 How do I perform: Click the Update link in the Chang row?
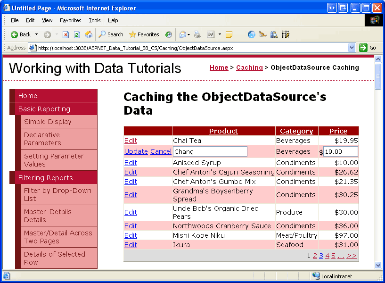point(136,151)
